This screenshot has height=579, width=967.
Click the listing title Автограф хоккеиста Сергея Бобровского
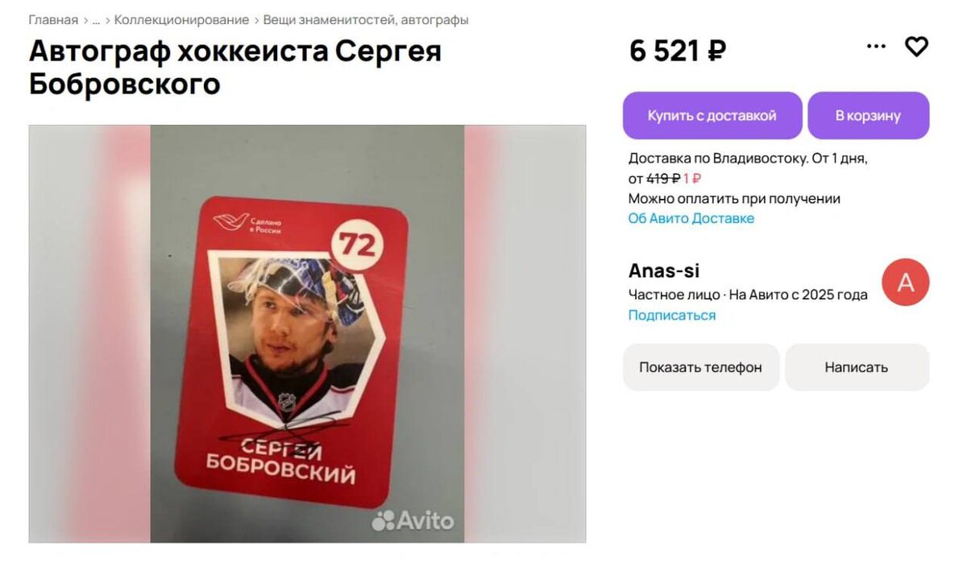point(235,67)
